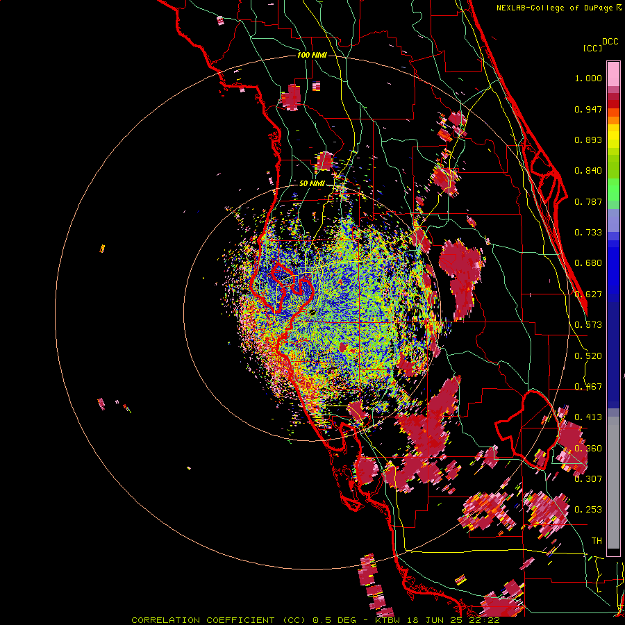Select the 1.000 scale value
The height and width of the screenshot is (625, 625).
[588, 78]
